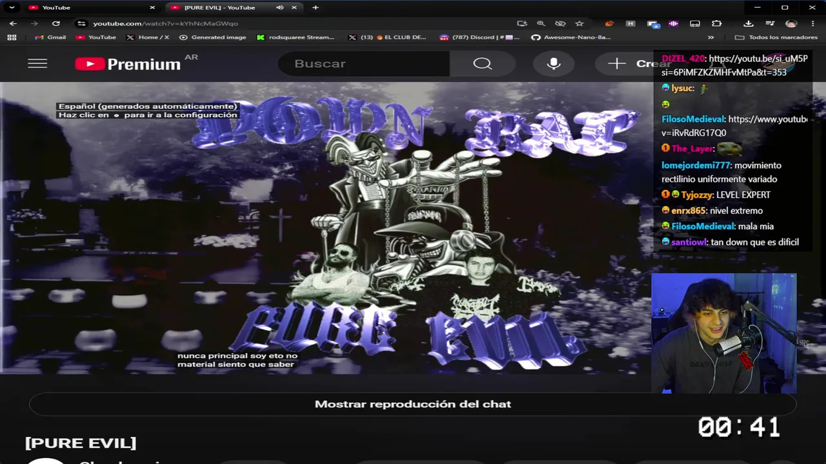View site information icon in address bar
The height and width of the screenshot is (464, 826).
pos(81,23)
